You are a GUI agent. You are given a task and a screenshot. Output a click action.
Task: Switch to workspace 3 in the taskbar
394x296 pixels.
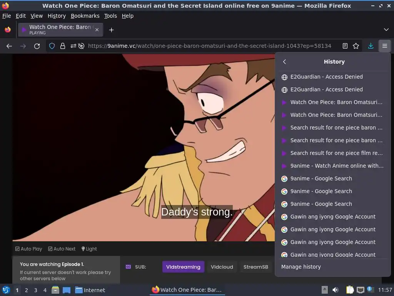[36, 290]
